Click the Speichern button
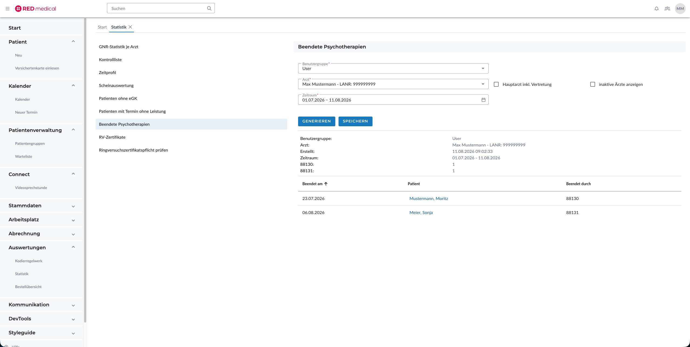This screenshot has height=347, width=690. [355, 121]
